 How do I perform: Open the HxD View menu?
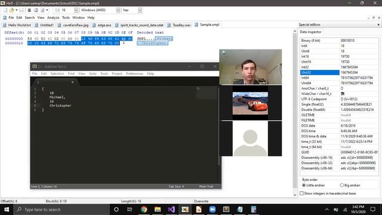click(x=41, y=17)
